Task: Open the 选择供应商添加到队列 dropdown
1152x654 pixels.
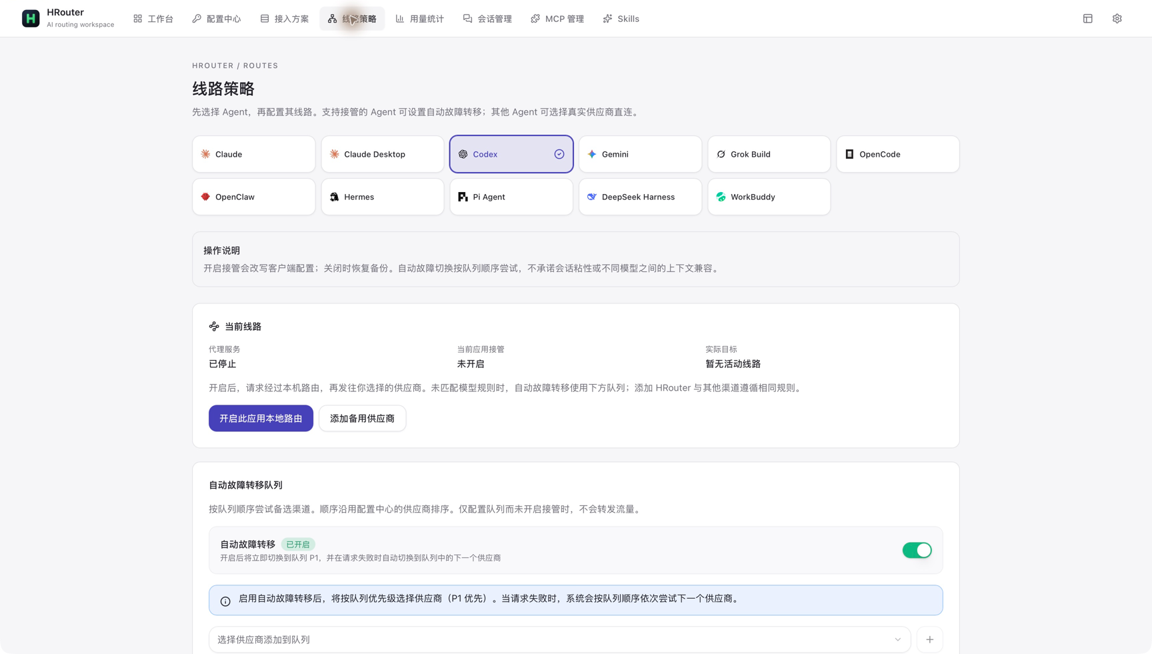Action: coord(559,639)
